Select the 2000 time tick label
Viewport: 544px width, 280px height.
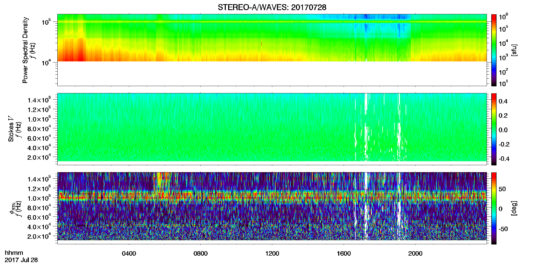pos(416,254)
